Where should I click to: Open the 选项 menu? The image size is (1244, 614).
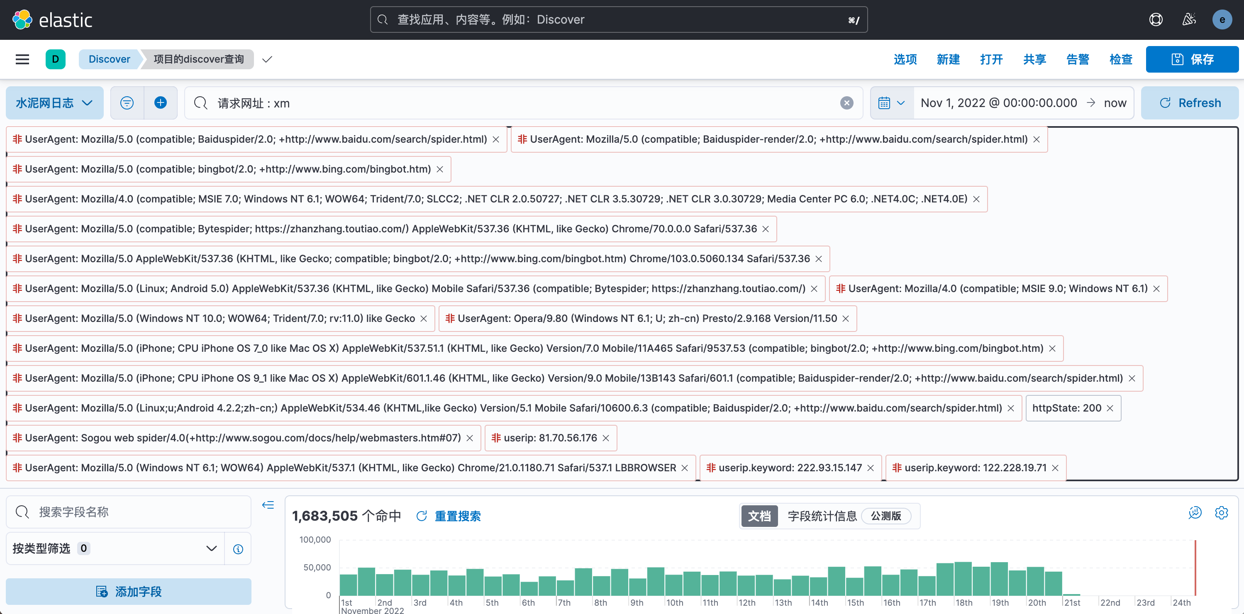pos(905,59)
